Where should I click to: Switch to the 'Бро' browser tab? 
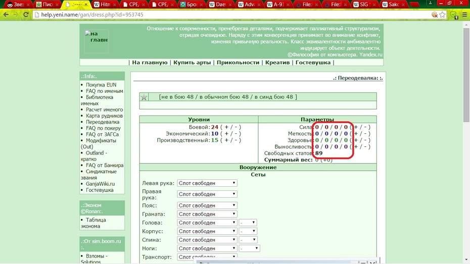[191, 5]
